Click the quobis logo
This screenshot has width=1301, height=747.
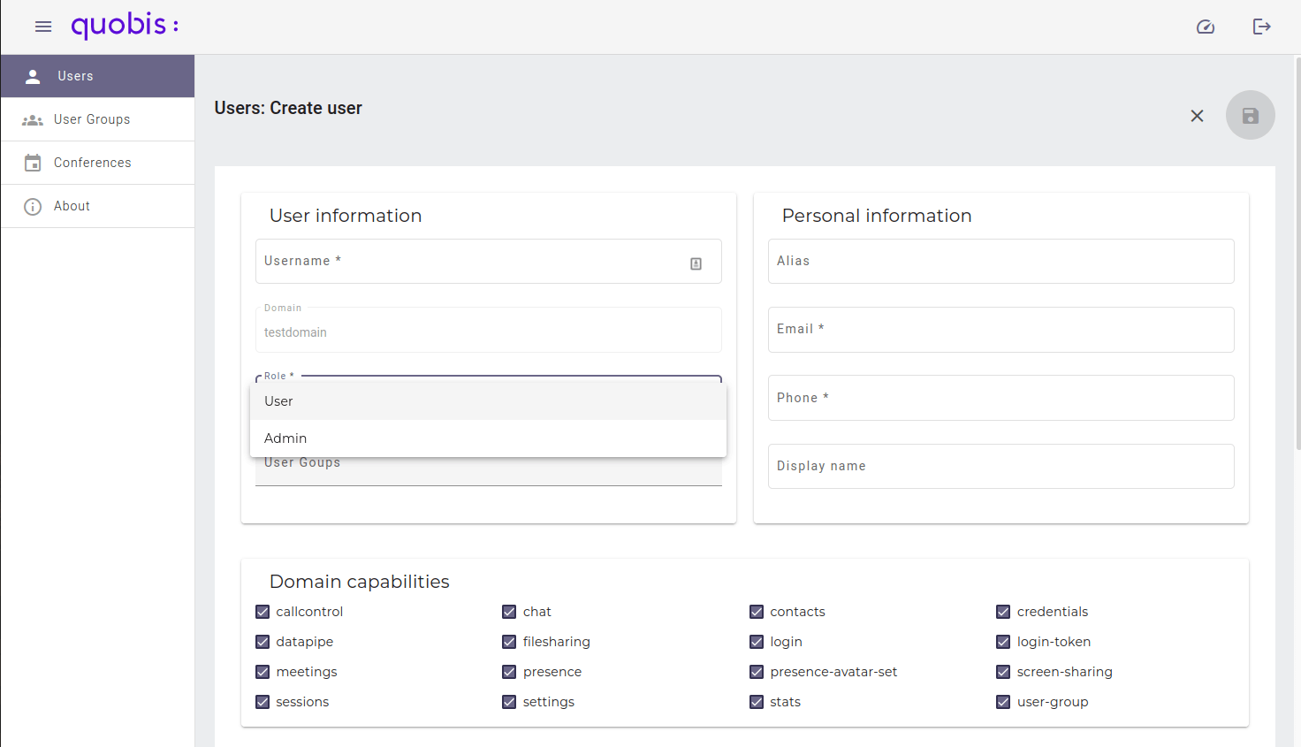[125, 26]
